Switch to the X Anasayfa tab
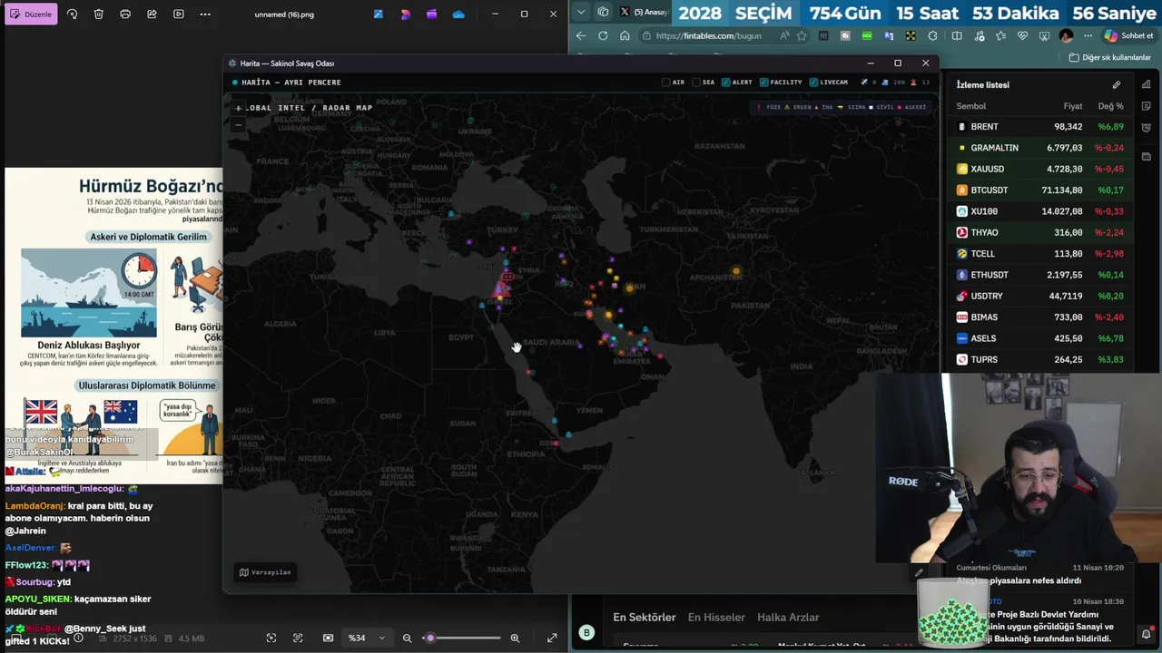Viewport: 1162px width, 653px height. pyautogui.click(x=643, y=12)
